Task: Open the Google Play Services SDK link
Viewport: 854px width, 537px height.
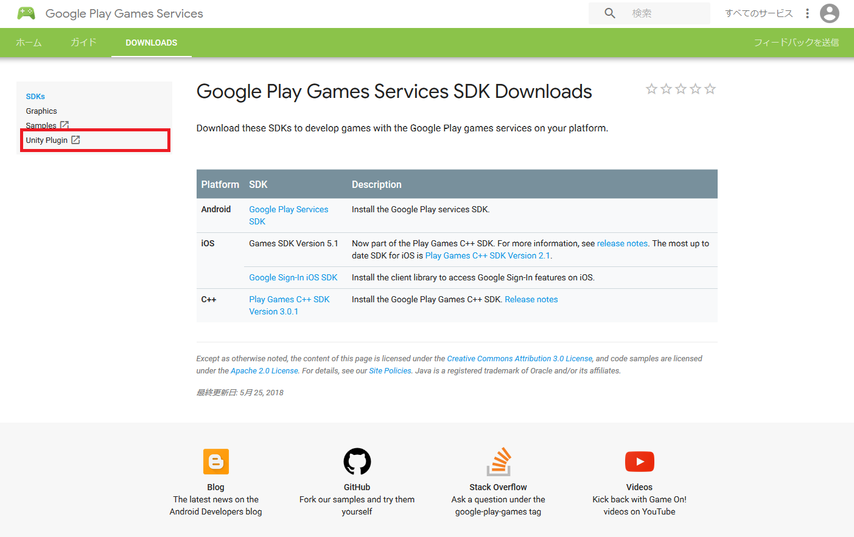Action: point(289,215)
